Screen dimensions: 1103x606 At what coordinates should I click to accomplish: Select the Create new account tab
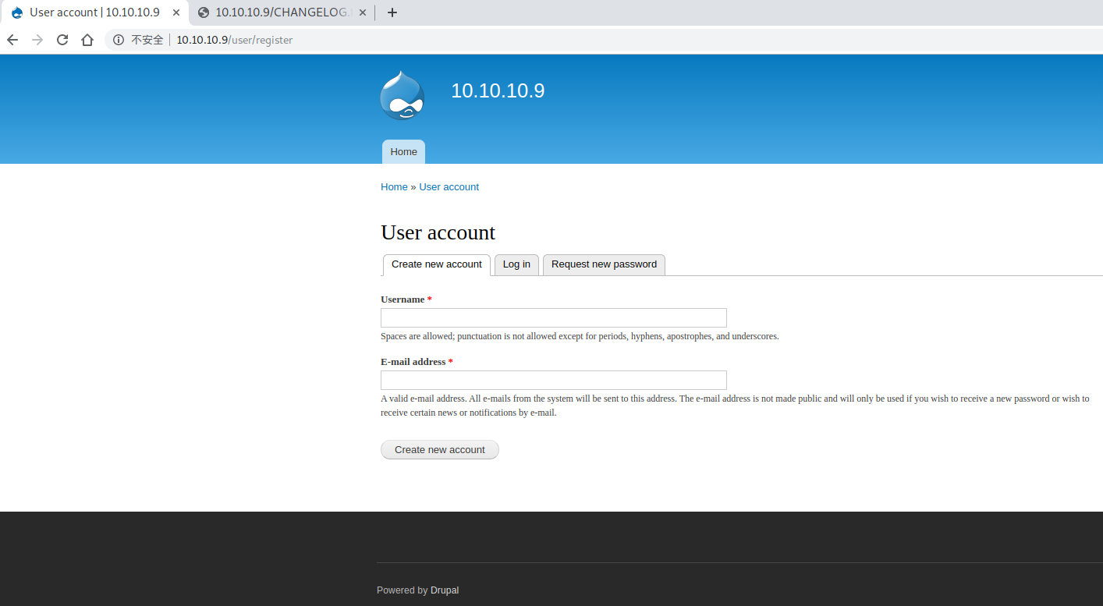click(436, 264)
